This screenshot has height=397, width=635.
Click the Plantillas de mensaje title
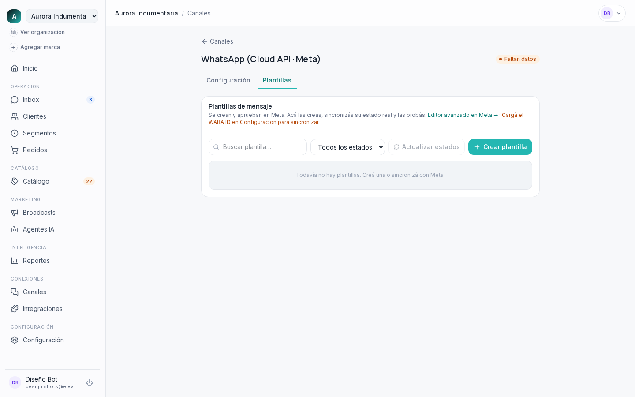(240, 106)
